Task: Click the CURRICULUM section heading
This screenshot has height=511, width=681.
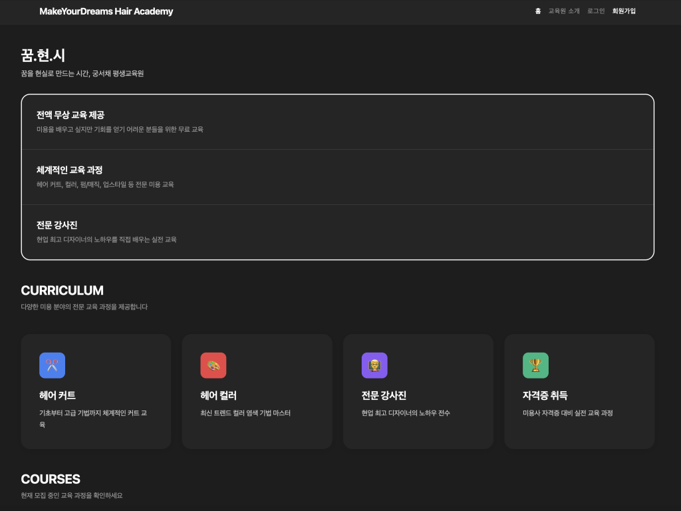Action: [63, 291]
